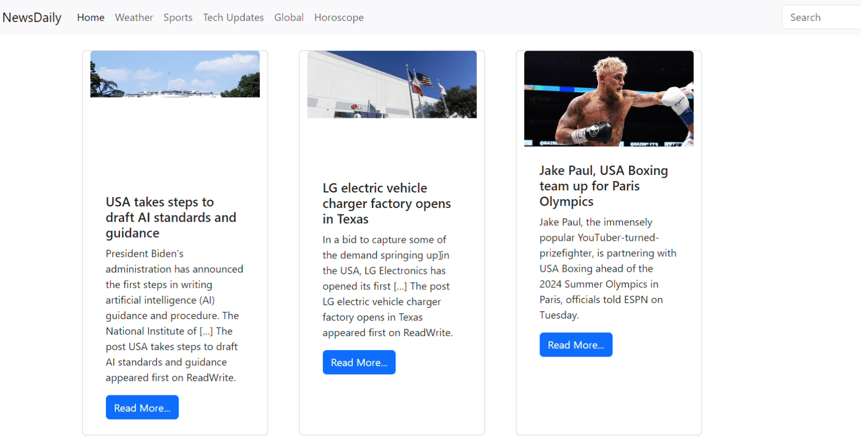Click headline Jake Paul, USA Boxing team up
The image size is (861, 439).
[604, 186]
